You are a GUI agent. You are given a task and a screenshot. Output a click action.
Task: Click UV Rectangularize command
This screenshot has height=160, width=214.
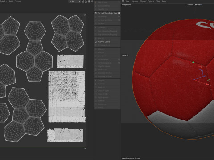(x=104, y=63)
